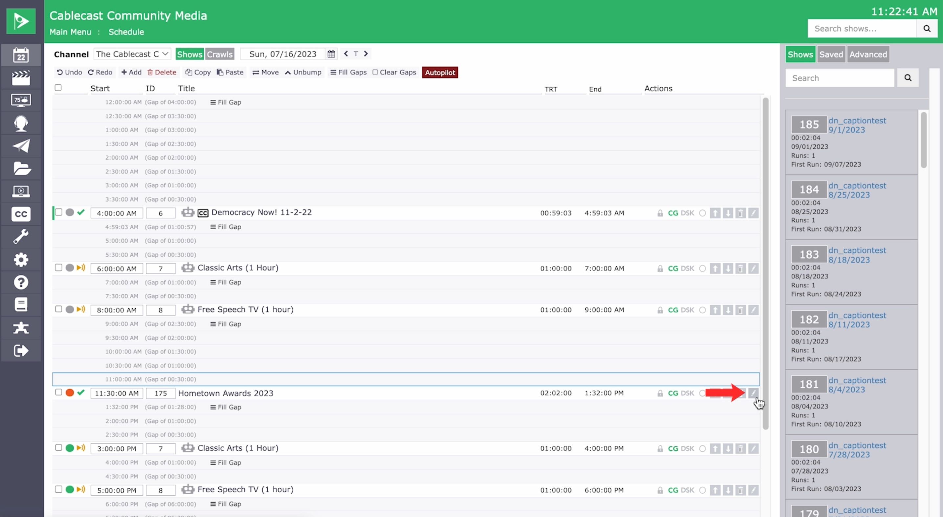
Task: Click Fill Gaps toolbar button
Action: tap(348, 72)
